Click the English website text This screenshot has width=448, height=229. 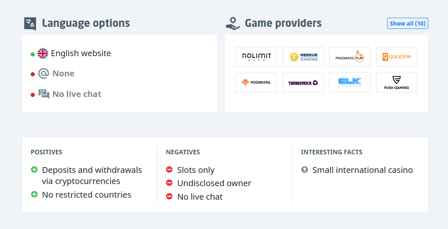81,53
